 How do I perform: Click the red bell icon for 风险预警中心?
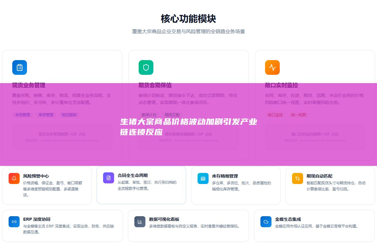click(x=14, y=178)
